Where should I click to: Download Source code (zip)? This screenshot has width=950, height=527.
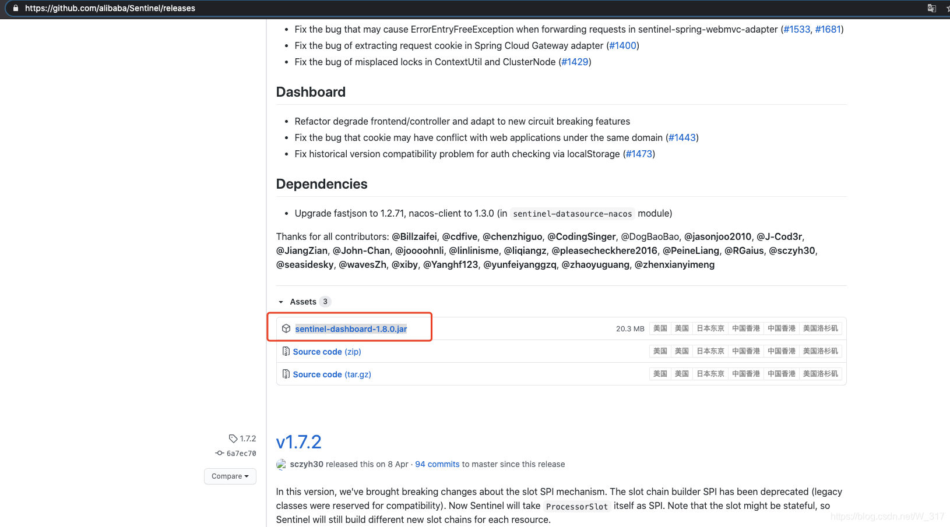tap(327, 352)
